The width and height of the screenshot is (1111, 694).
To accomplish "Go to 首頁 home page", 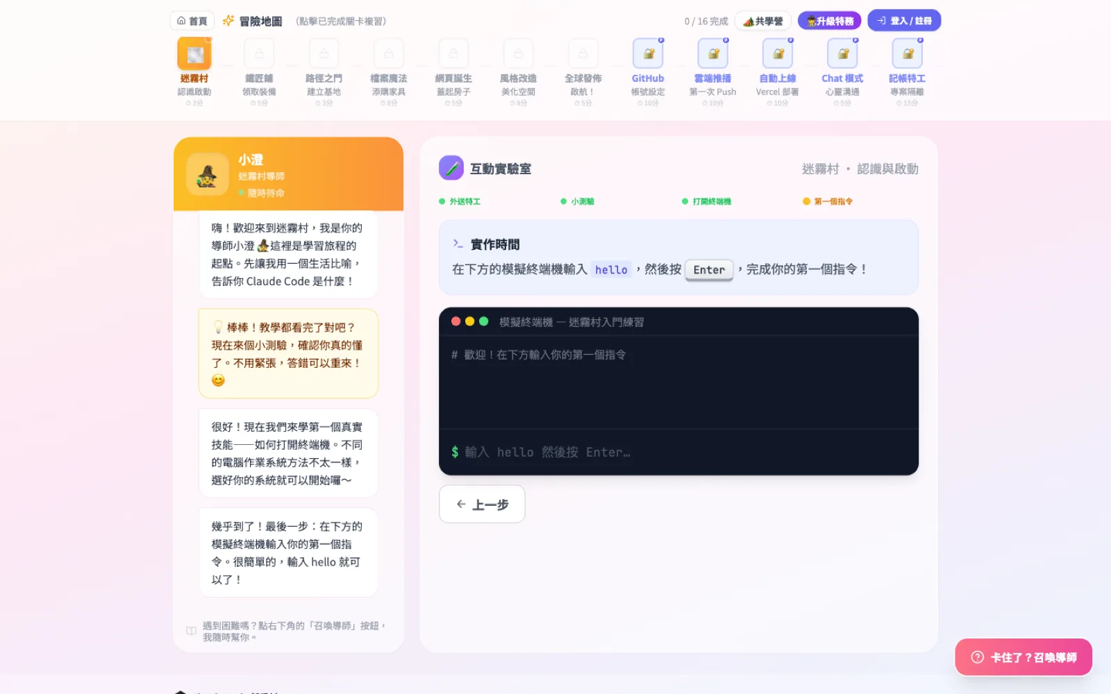I will (x=192, y=21).
